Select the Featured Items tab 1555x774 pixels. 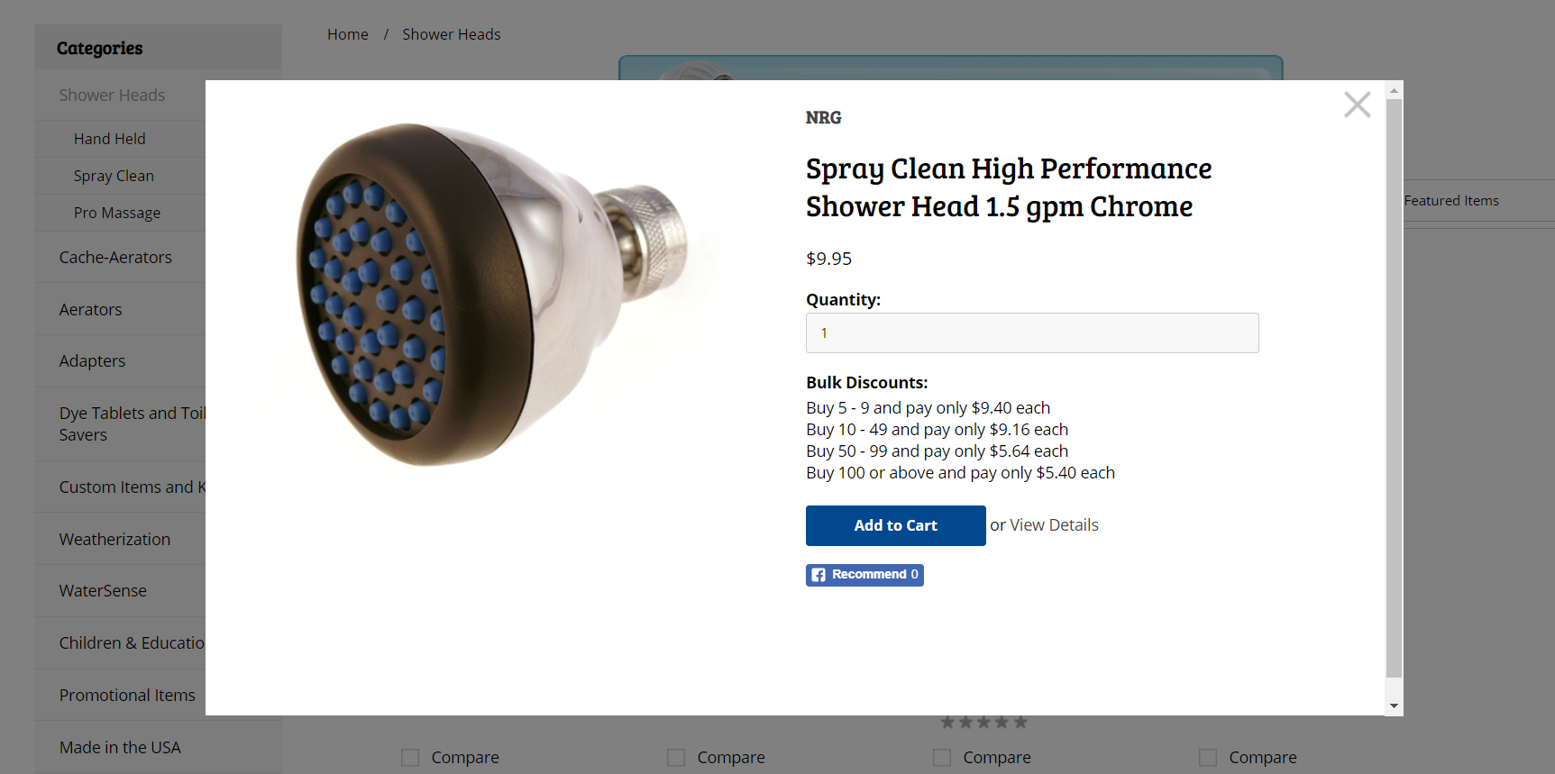tap(1451, 201)
